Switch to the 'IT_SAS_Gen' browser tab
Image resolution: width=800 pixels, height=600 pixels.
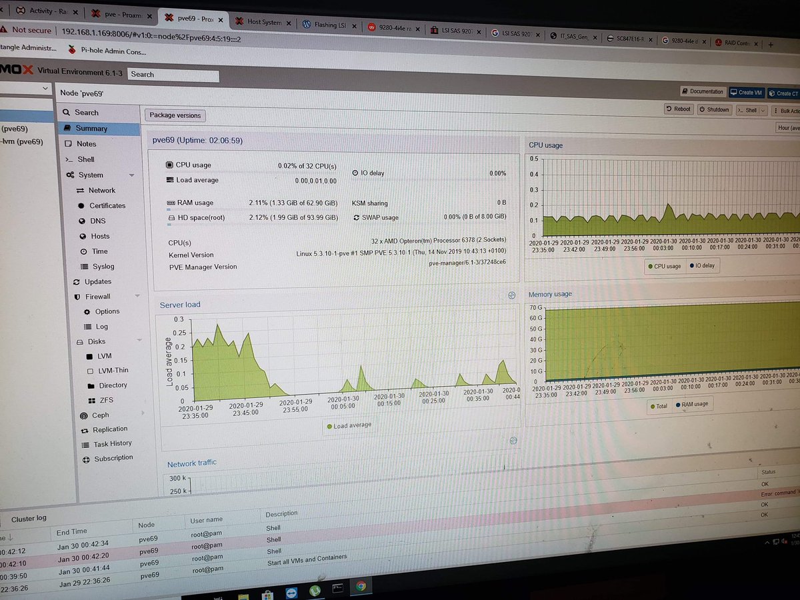coord(575,37)
